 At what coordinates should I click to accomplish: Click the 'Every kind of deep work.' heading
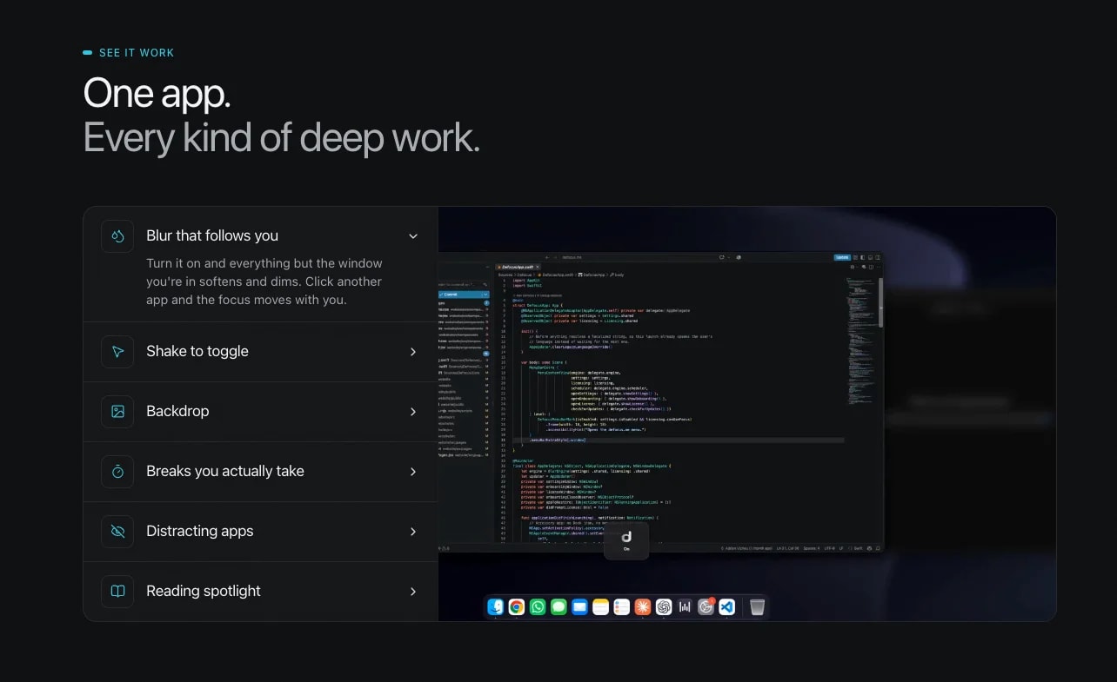pos(281,137)
